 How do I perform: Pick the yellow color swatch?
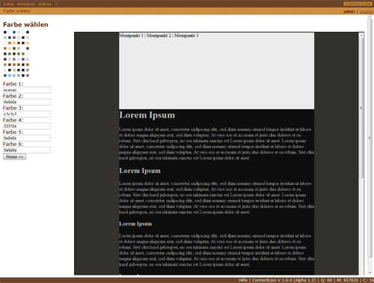pyautogui.click(x=14, y=43)
